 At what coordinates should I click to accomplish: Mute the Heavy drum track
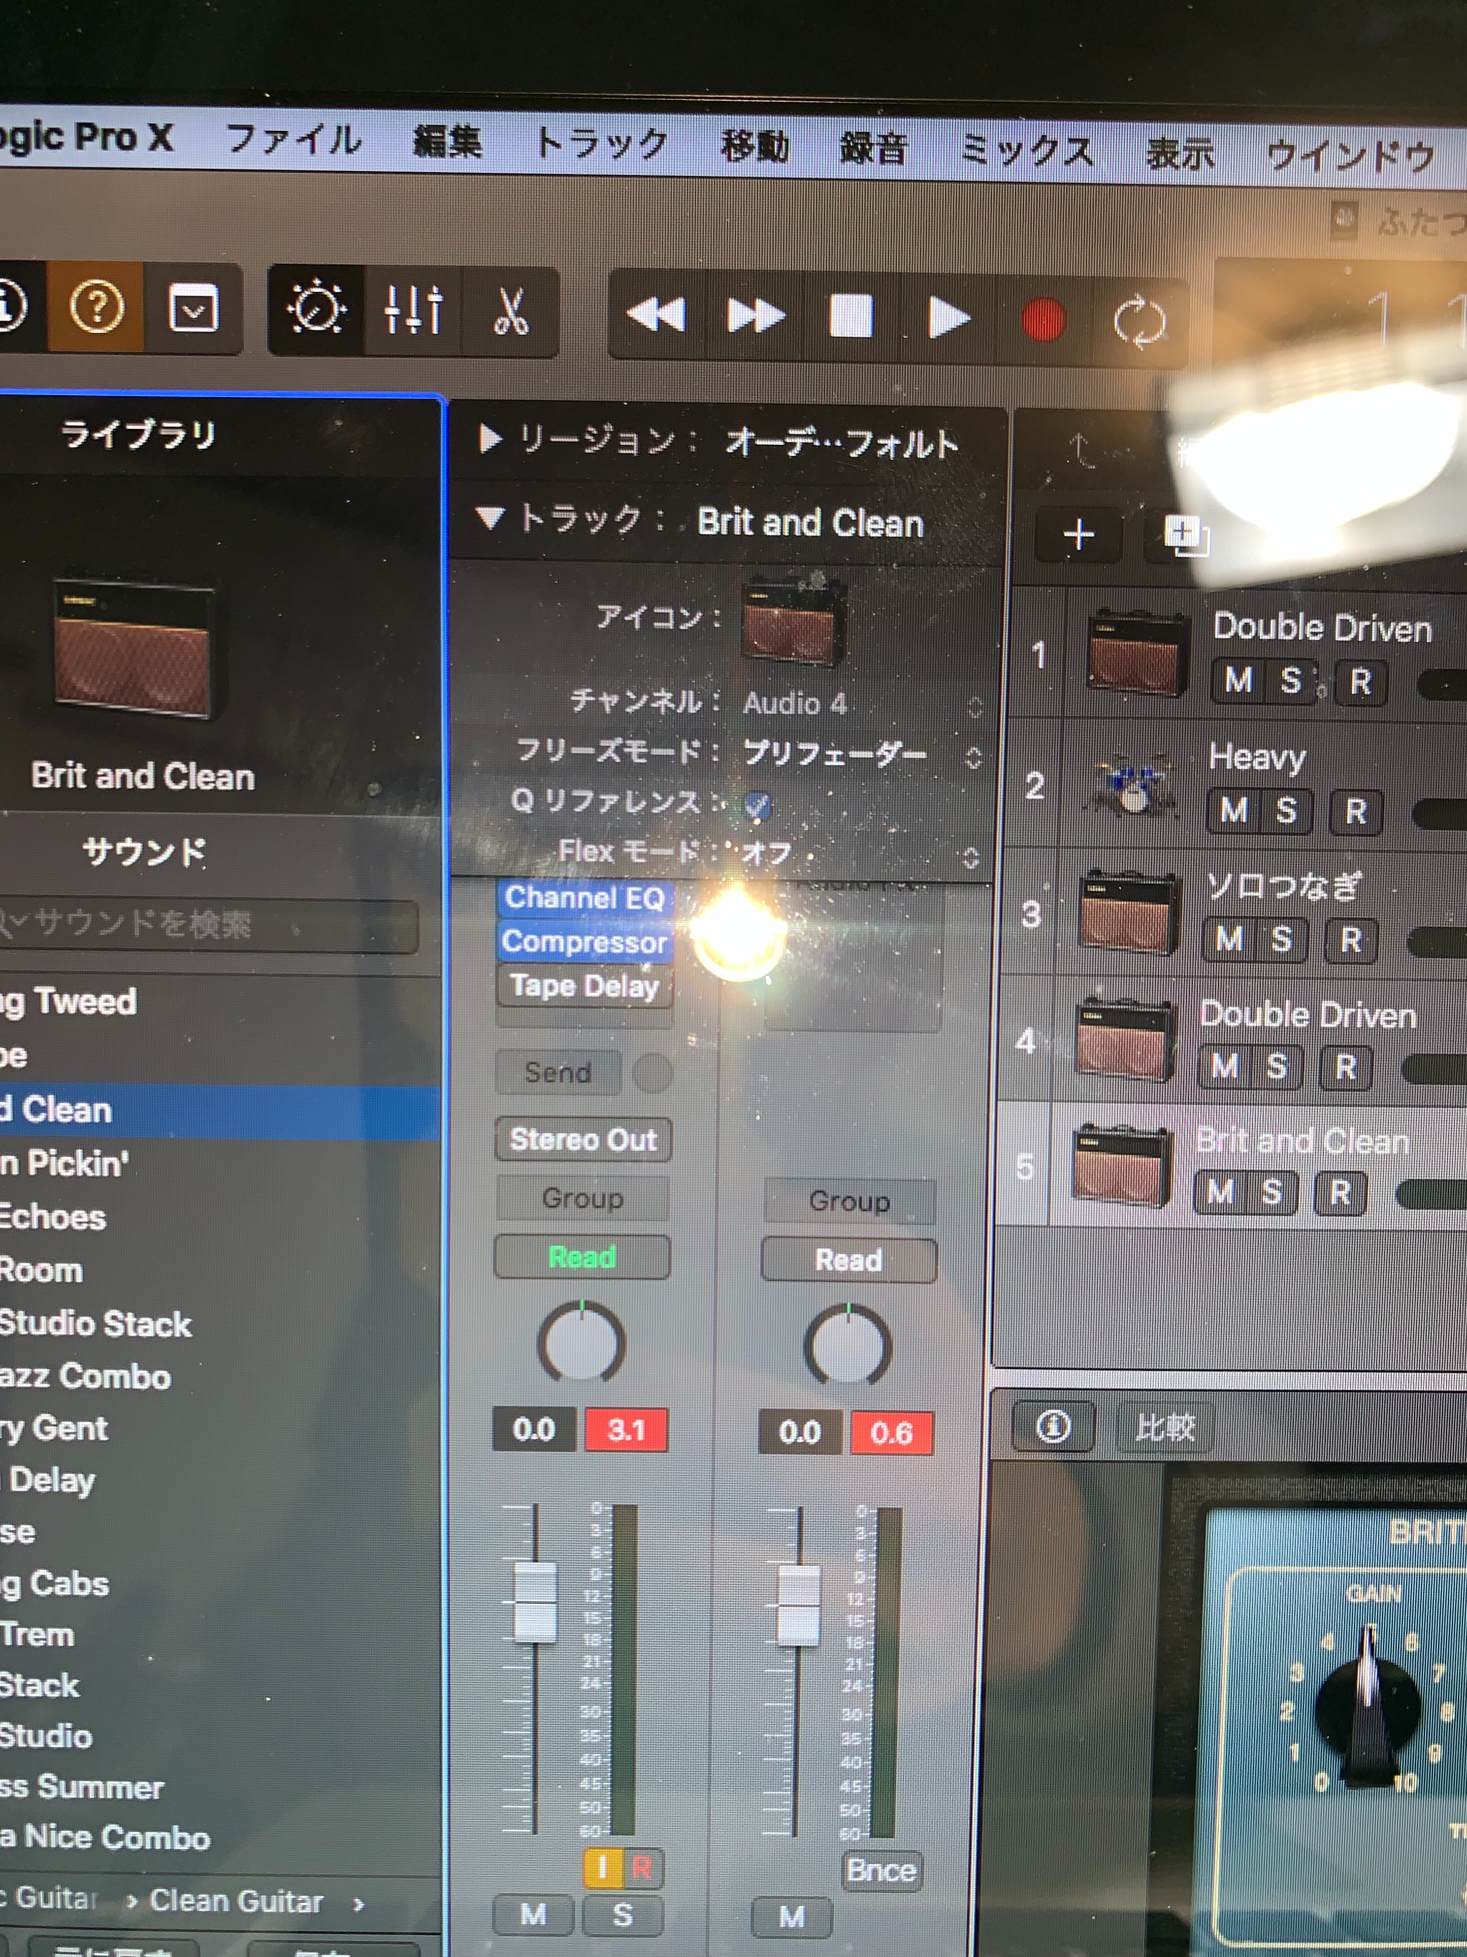1234,810
